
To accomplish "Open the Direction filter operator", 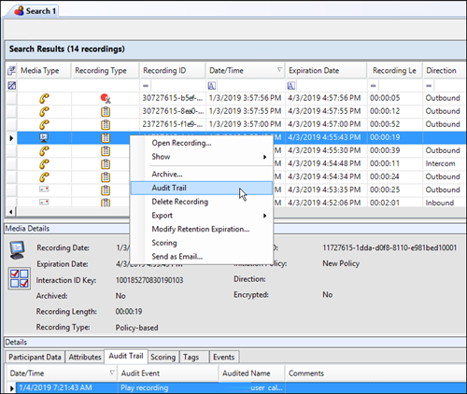I will point(429,85).
